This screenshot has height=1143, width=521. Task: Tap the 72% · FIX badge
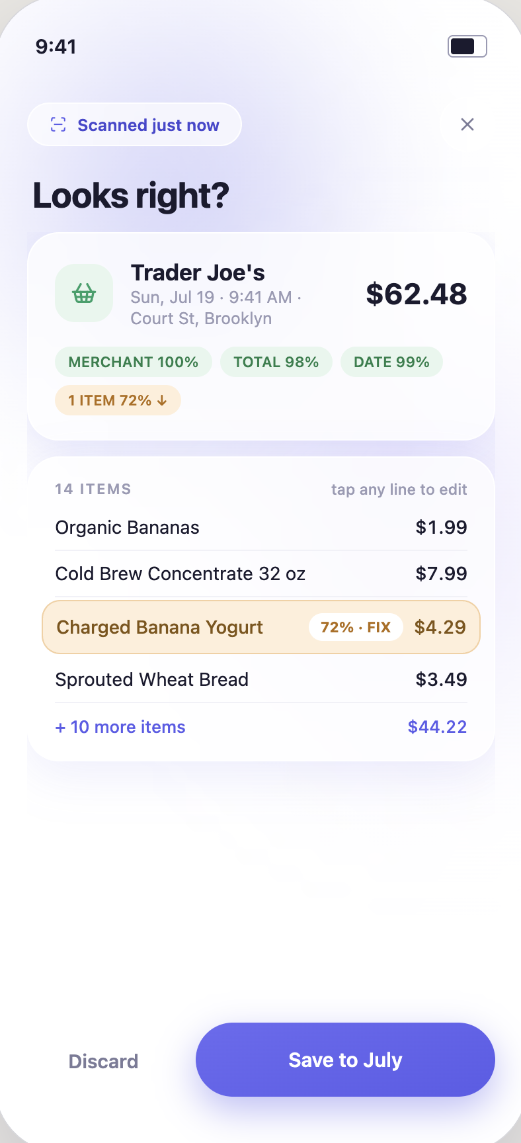356,627
